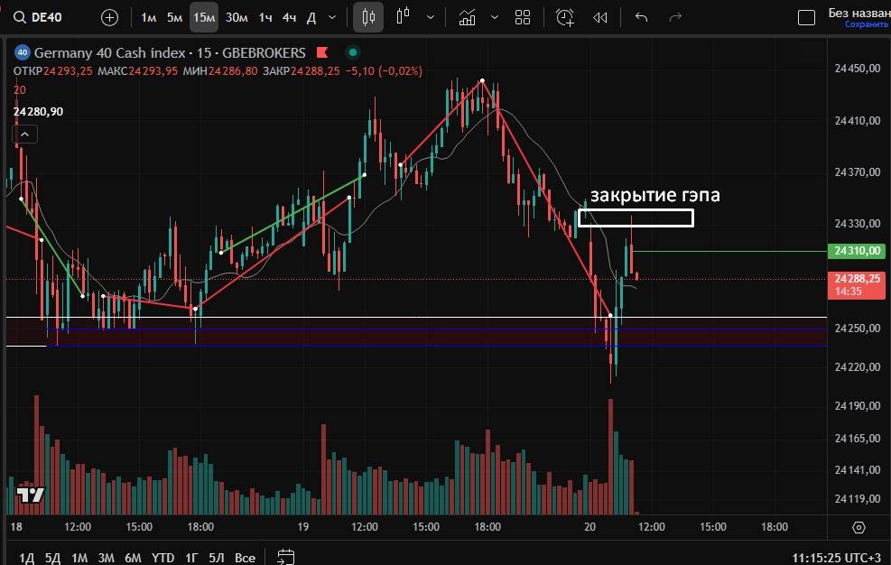Open the indicators chart icon

tap(468, 17)
